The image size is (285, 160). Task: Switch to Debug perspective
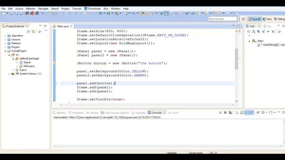tap(280, 19)
